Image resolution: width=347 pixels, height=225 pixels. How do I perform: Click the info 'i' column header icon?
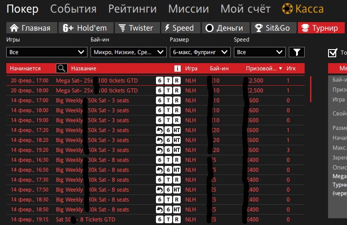coord(178,68)
